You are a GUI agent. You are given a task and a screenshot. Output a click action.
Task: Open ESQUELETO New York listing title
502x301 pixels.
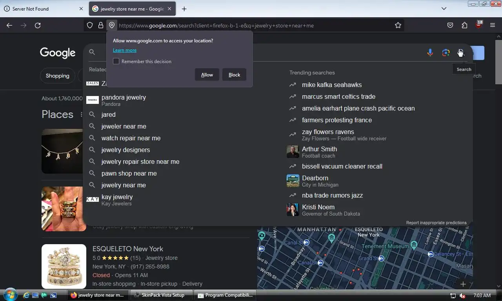pos(128,249)
